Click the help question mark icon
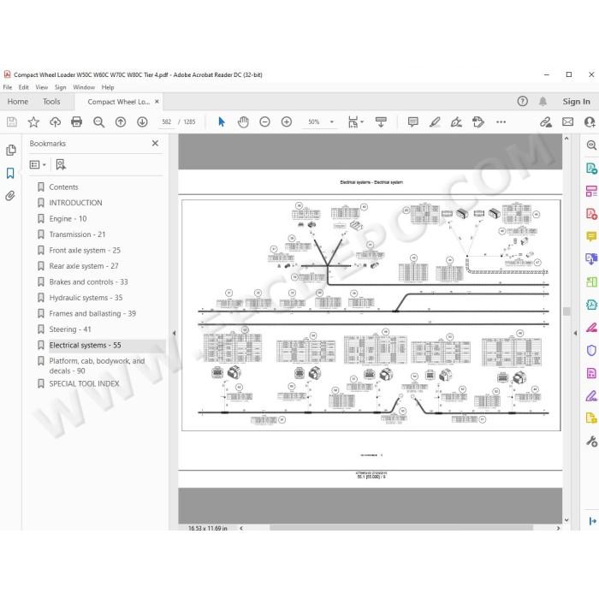The image size is (599, 599). point(522,101)
